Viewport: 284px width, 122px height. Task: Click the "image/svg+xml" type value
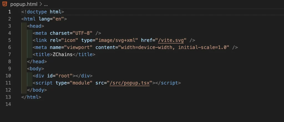[117, 40]
